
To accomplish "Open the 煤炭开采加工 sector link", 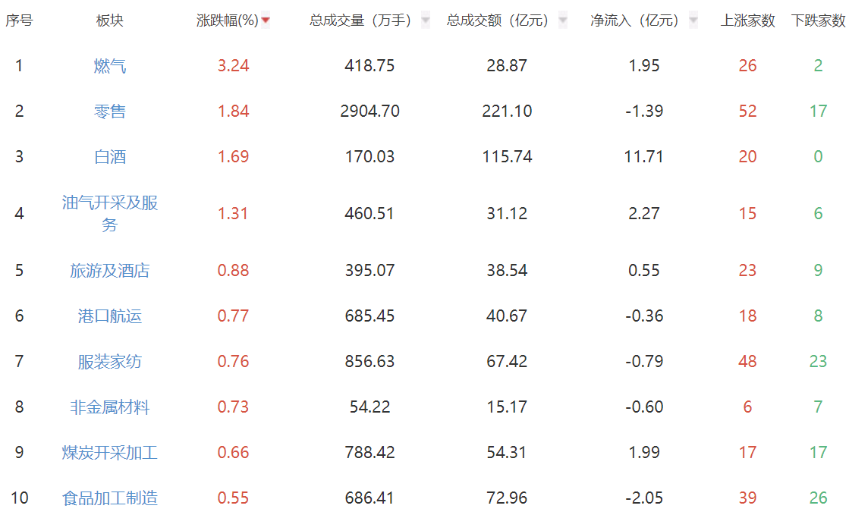I will pyautogui.click(x=110, y=453).
